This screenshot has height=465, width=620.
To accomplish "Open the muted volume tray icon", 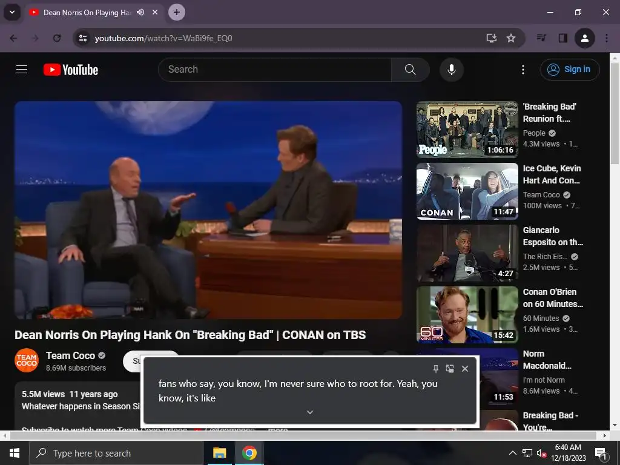I will coord(541,453).
